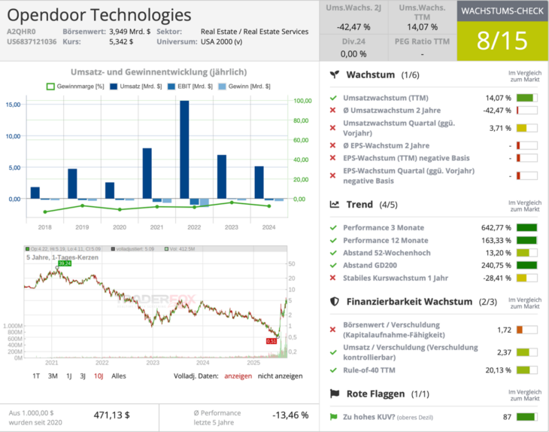Click the 0.51 low marker on price chart
This screenshot has width=549, height=432.
pyautogui.click(x=271, y=341)
